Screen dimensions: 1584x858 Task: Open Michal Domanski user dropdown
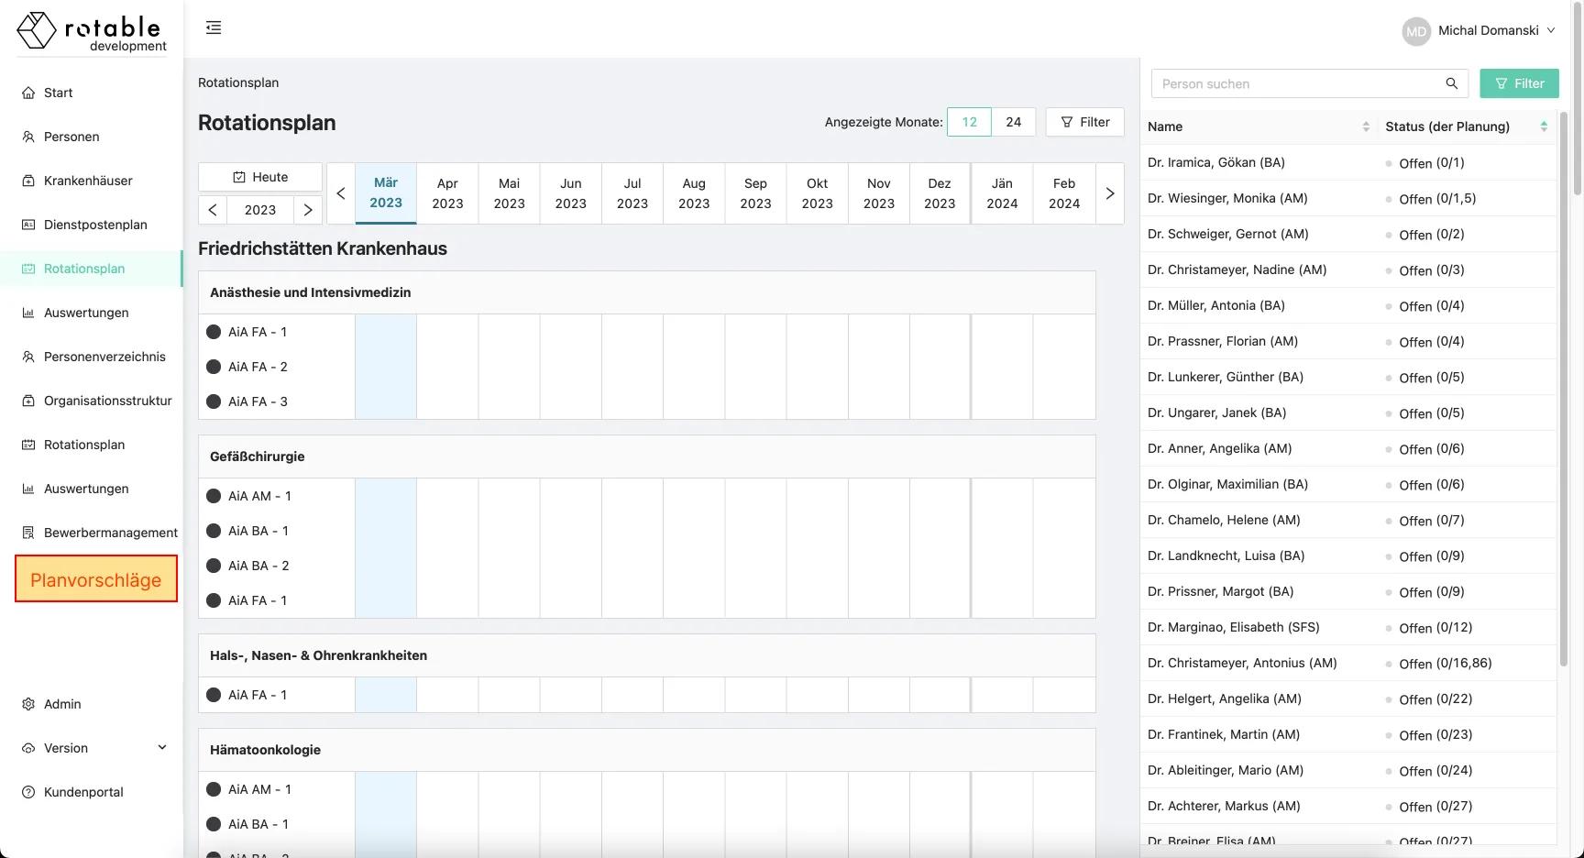pyautogui.click(x=1478, y=30)
